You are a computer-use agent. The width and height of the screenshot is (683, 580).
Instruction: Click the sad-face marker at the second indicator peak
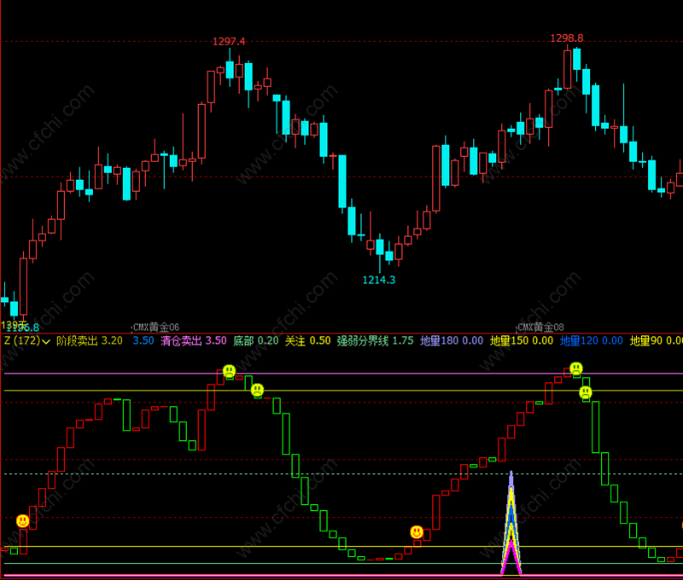tap(576, 368)
